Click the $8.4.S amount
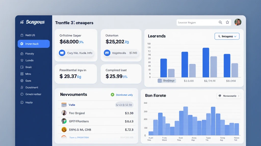This screenshot has height=146, width=261. [129, 121]
